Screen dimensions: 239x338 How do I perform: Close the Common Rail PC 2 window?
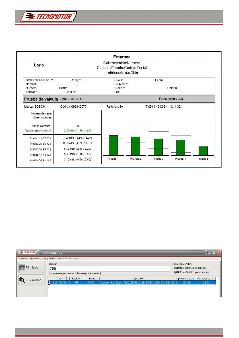[218, 253]
